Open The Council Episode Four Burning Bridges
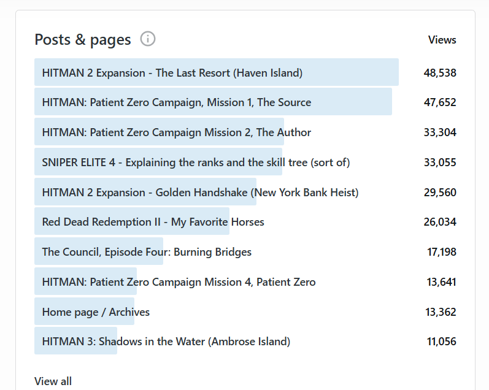This screenshot has height=390, width=489. pos(147,252)
